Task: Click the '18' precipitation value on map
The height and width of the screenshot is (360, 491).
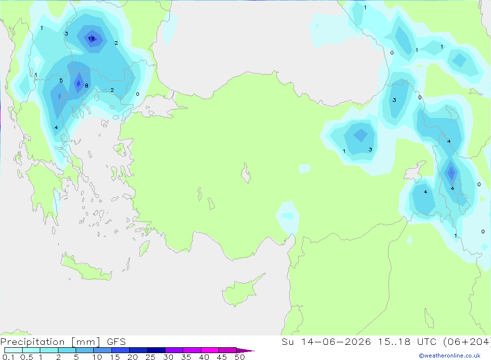Action: pyautogui.click(x=91, y=38)
